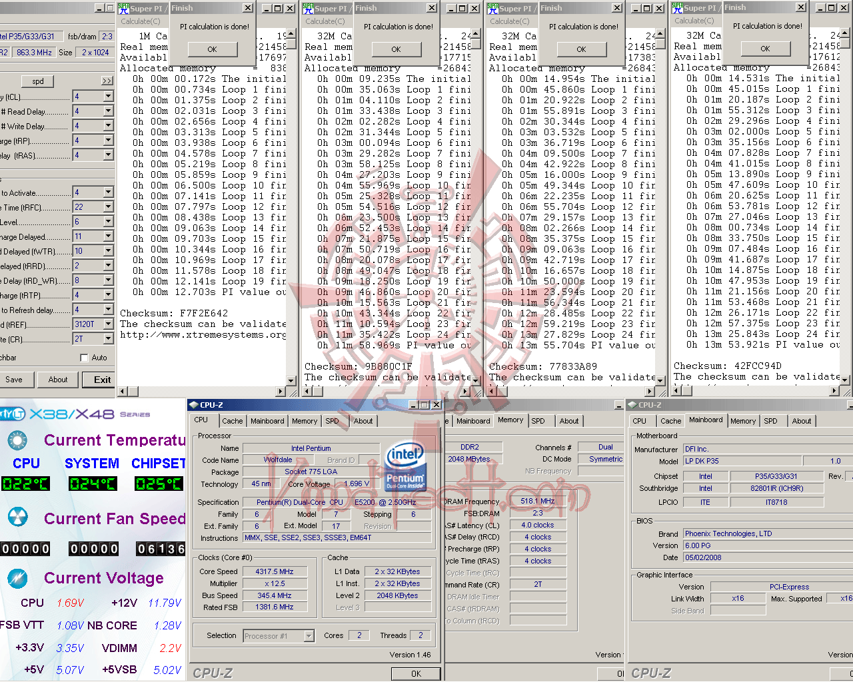Open the Memory tab in the CPU-Z Processor window
This screenshot has height=682, width=853.
tap(305, 421)
